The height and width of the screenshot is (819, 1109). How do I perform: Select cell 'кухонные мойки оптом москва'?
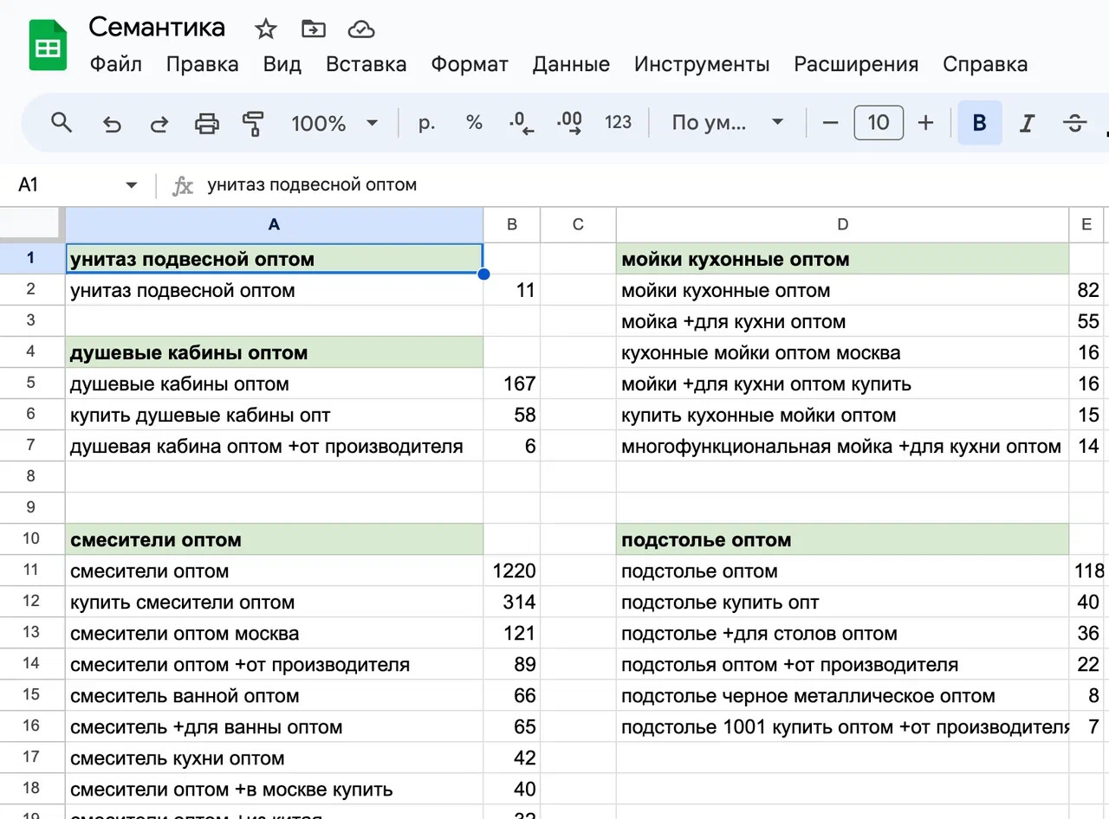(x=842, y=352)
